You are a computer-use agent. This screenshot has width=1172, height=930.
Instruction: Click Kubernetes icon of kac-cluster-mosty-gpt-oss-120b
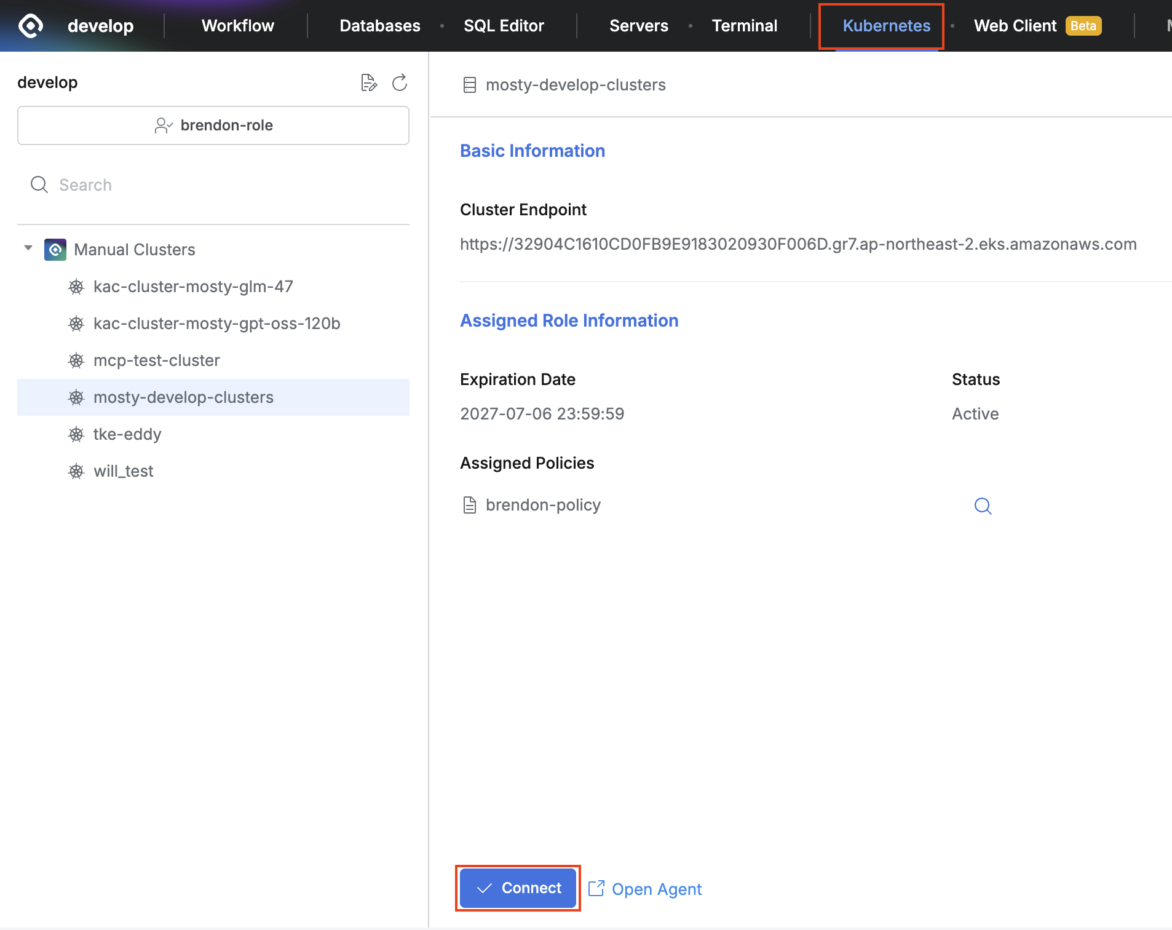click(x=76, y=324)
